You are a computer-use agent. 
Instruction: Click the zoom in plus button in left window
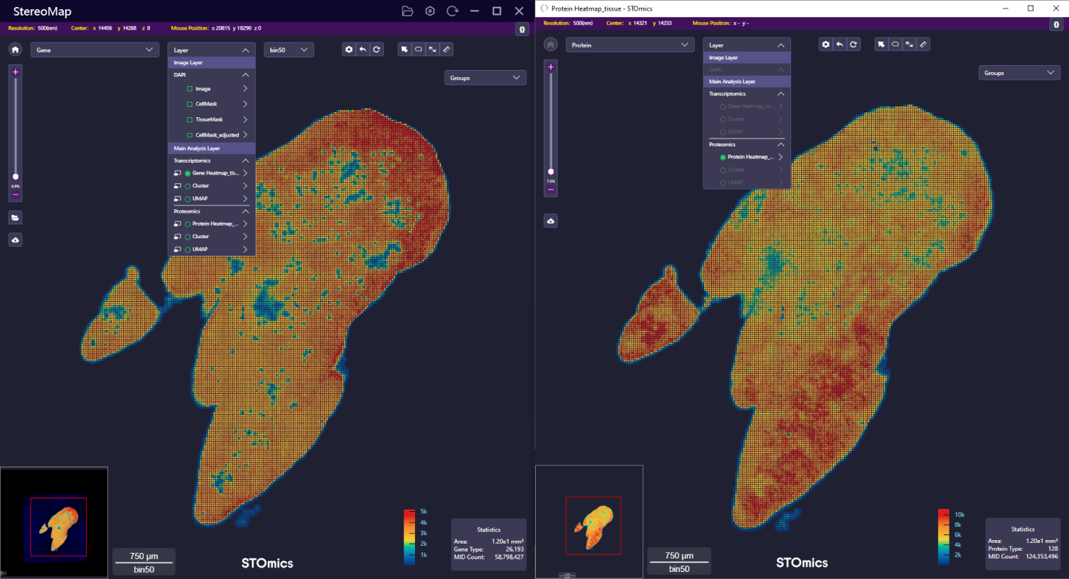[15, 72]
